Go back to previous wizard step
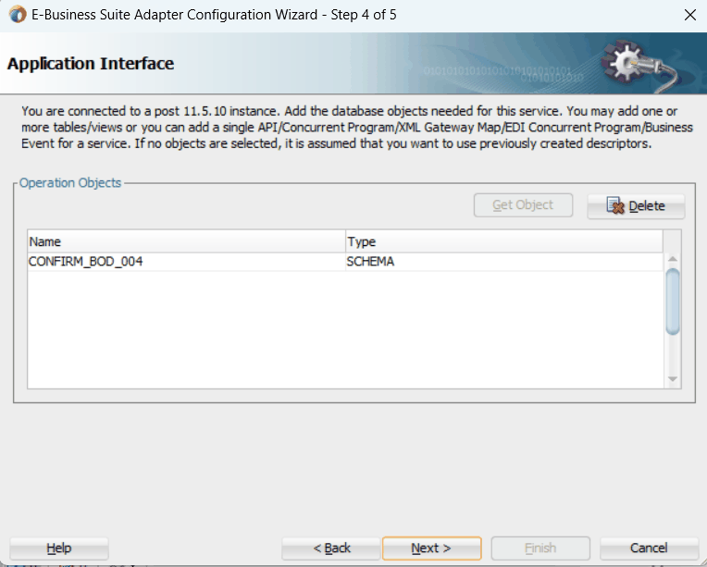Image resolution: width=707 pixels, height=567 pixels. point(331,549)
